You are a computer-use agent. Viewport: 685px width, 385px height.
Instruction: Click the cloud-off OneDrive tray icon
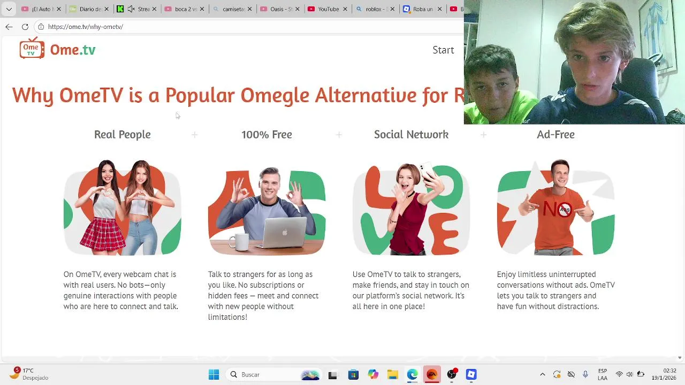click(x=571, y=374)
